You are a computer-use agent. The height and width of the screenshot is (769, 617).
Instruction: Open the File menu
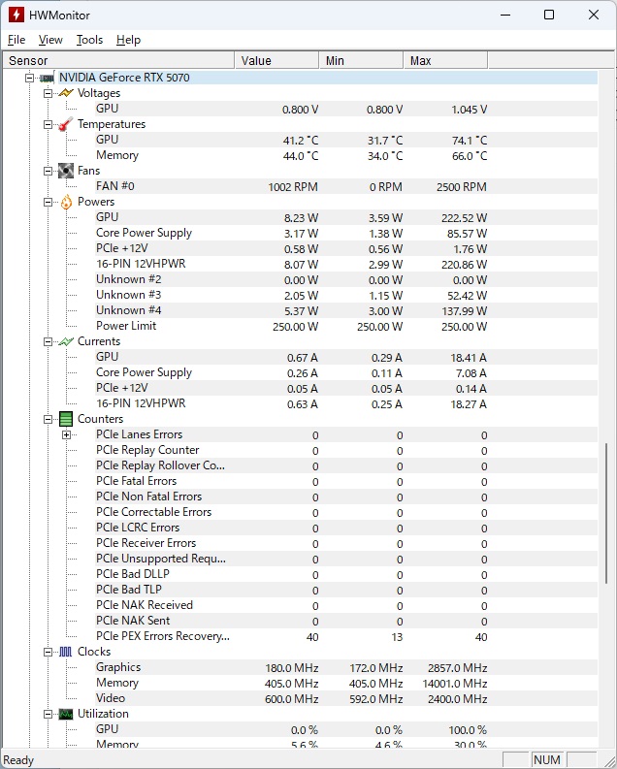tap(16, 40)
